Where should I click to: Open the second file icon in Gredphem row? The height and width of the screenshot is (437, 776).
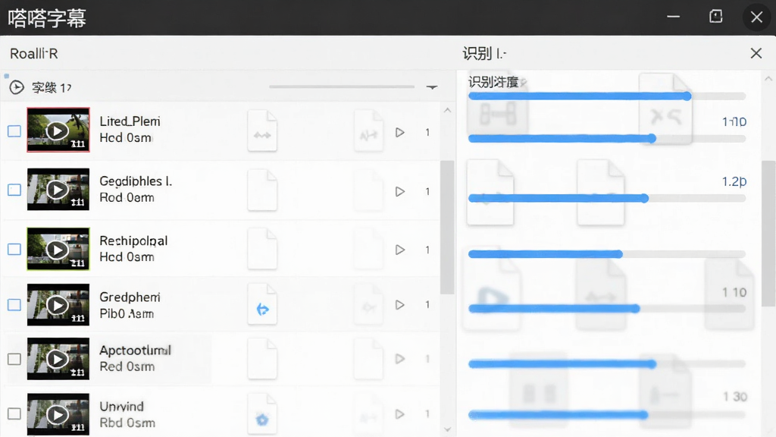369,305
